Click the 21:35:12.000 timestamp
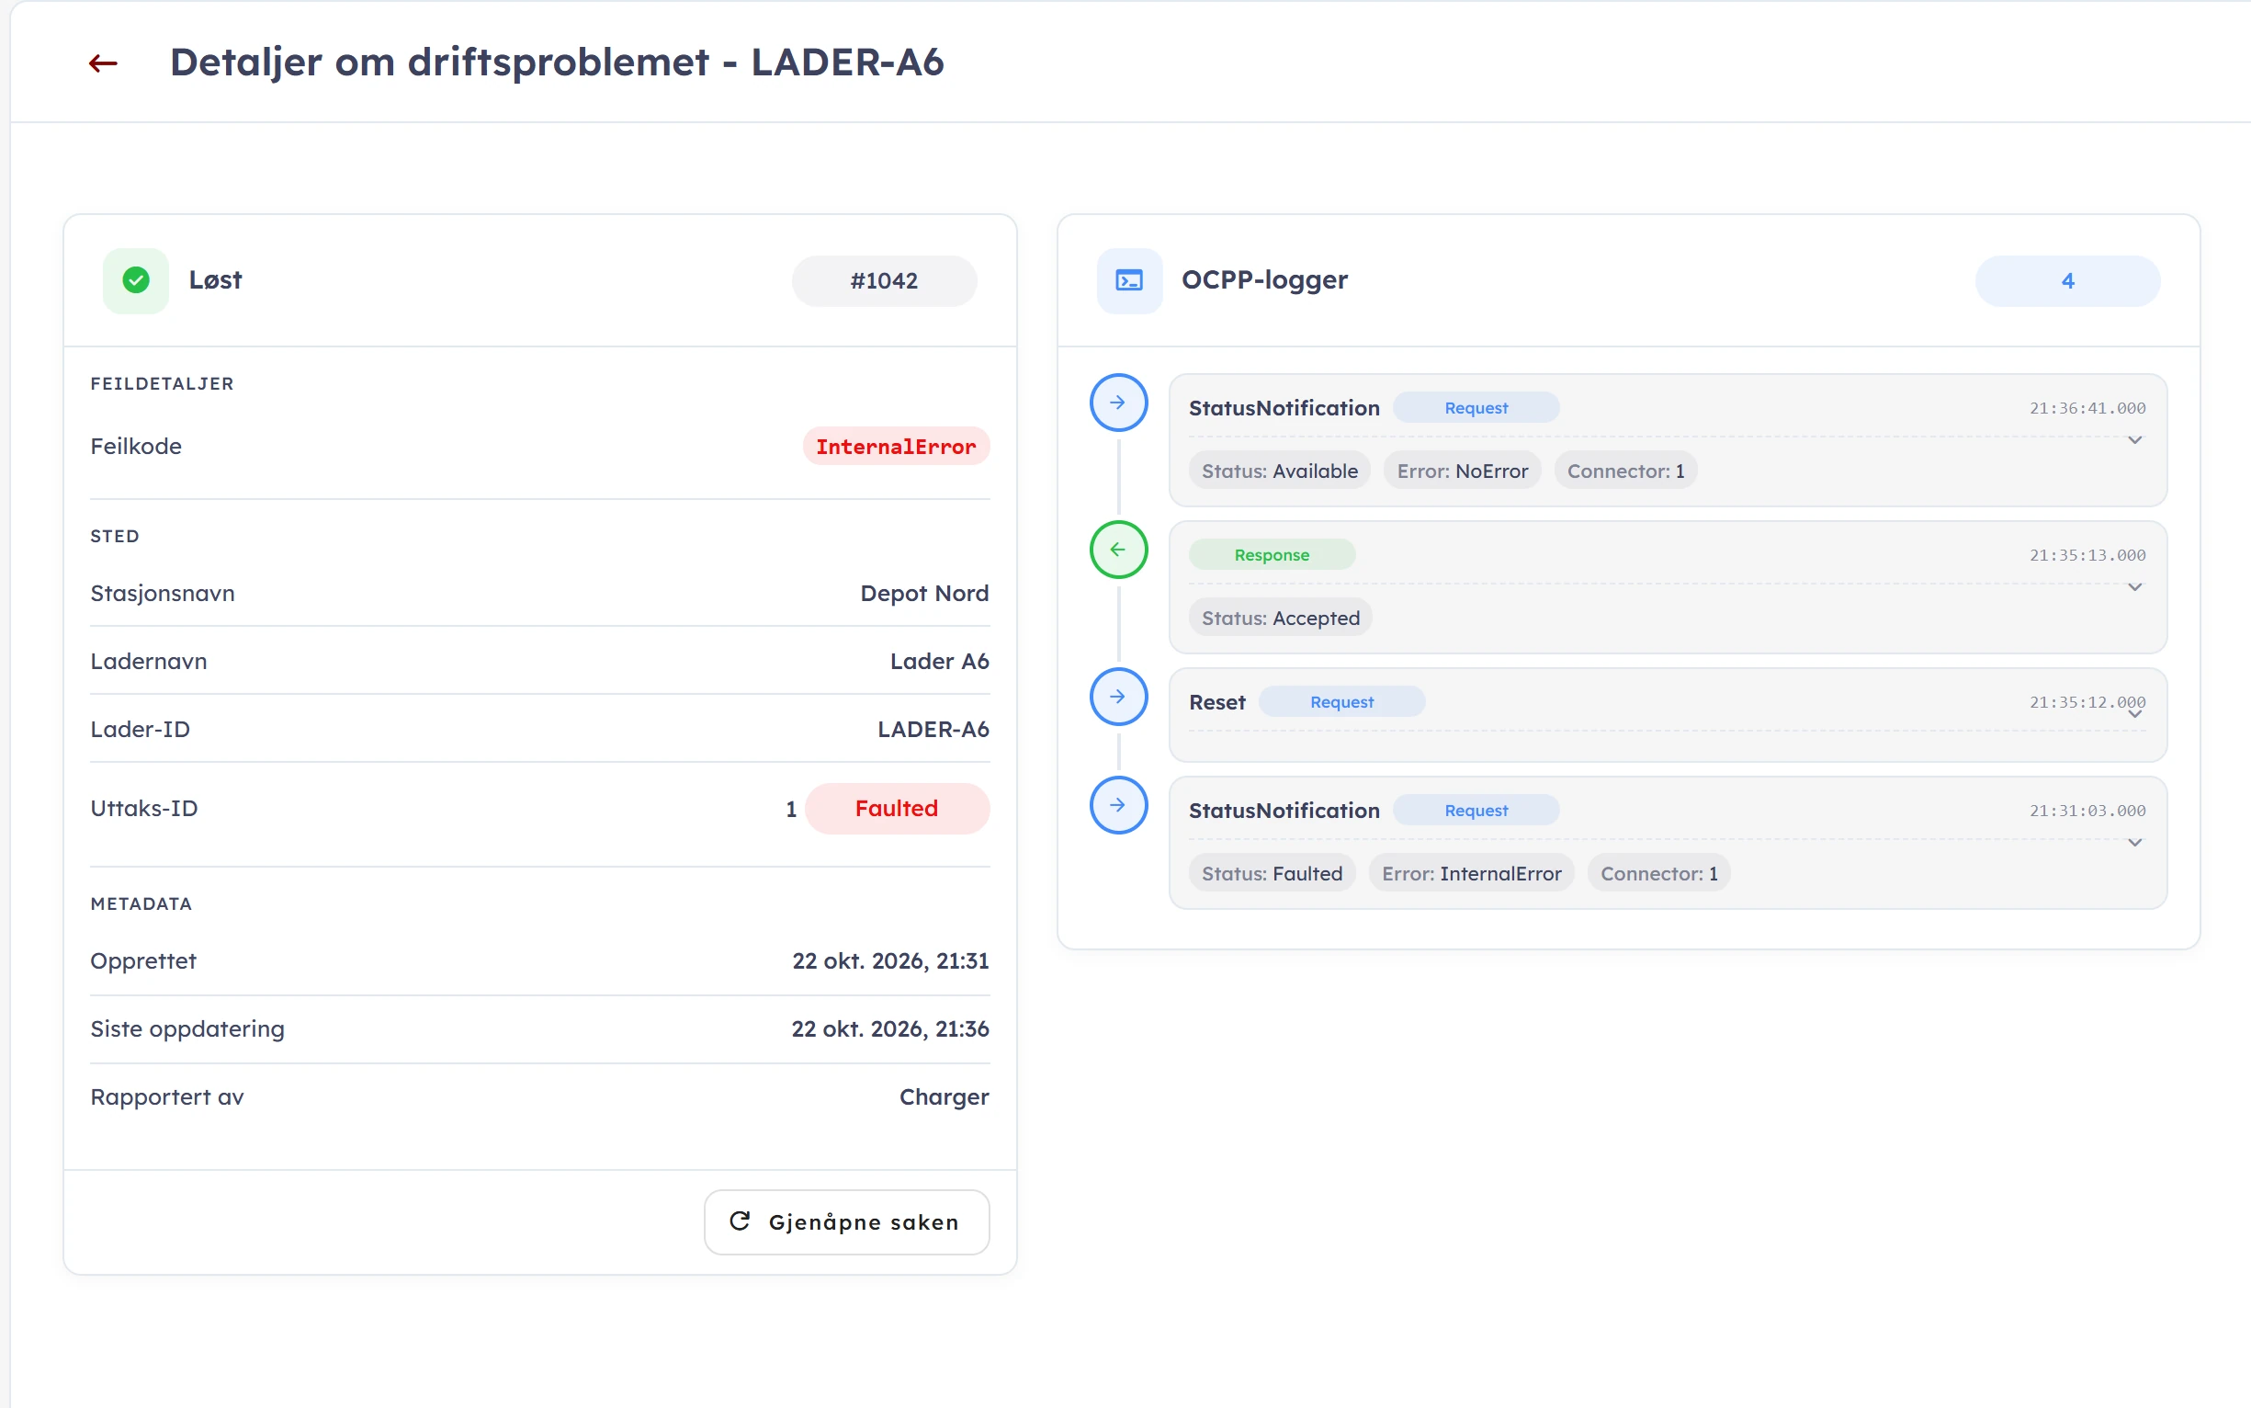 pos(2087,702)
